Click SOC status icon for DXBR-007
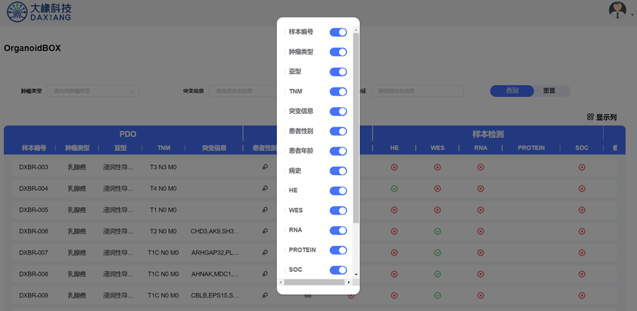Viewport: 637px width, 311px height. (x=582, y=253)
